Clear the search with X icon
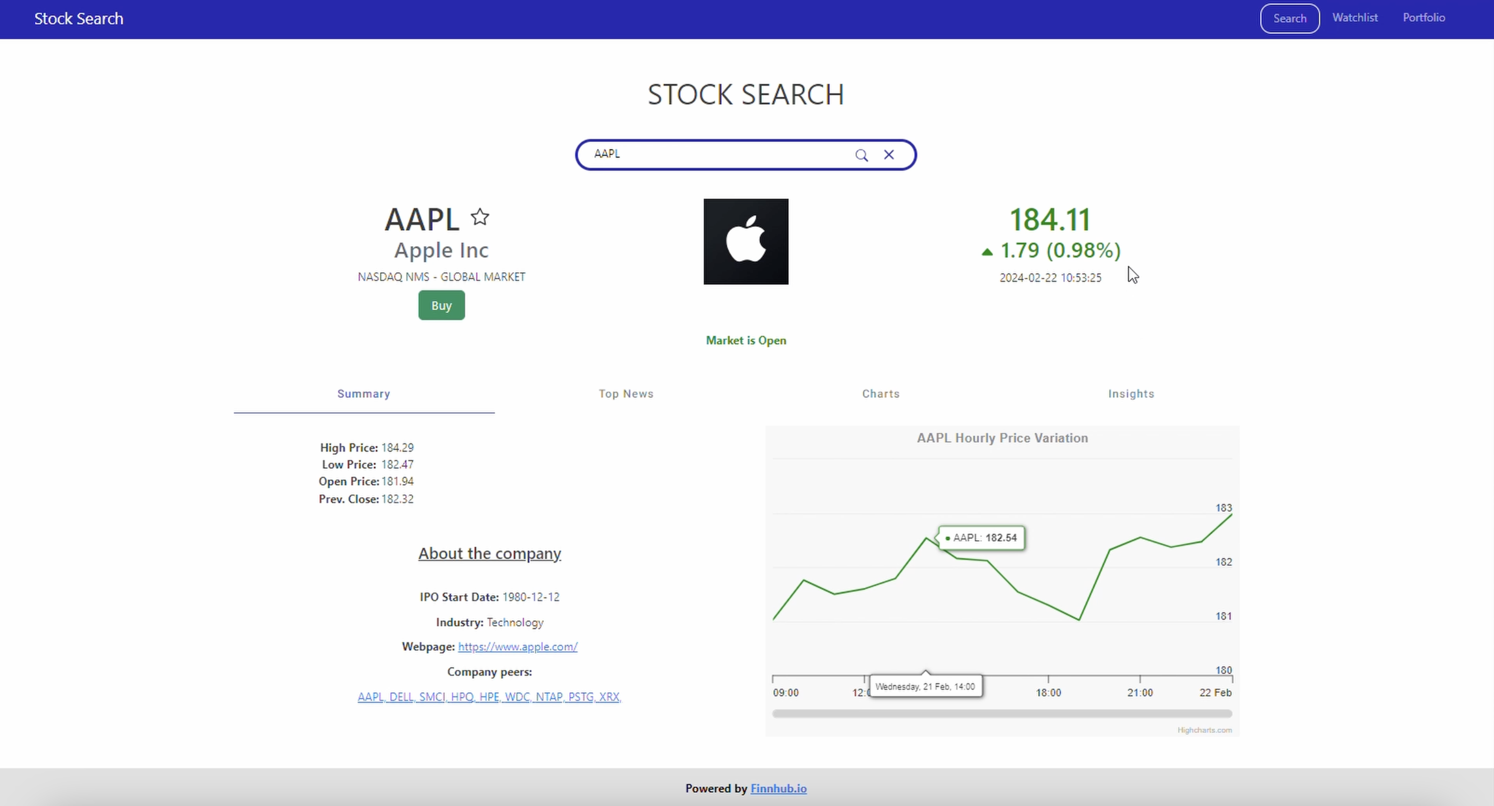This screenshot has height=806, width=1494. click(x=889, y=155)
